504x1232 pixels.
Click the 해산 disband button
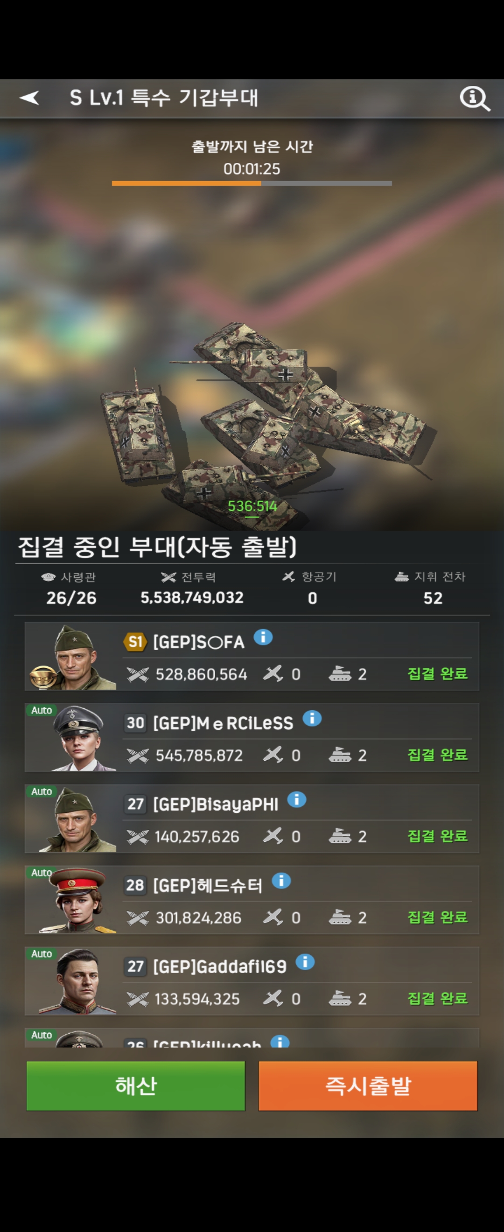point(136,1085)
